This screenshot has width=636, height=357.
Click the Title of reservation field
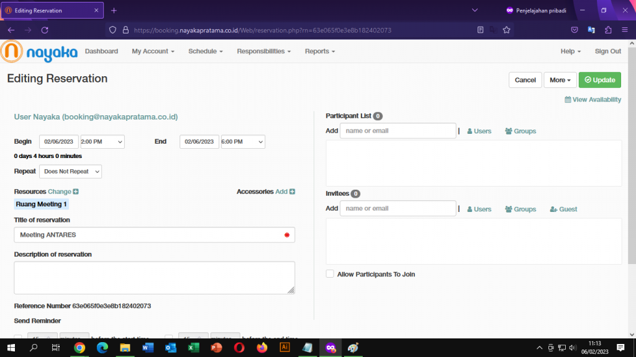[x=149, y=235]
